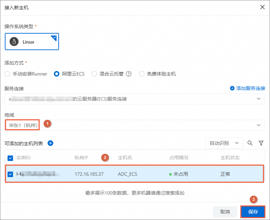The height and width of the screenshot is (220, 270).
Task: Click the 主机名 column header
Action: point(125,158)
